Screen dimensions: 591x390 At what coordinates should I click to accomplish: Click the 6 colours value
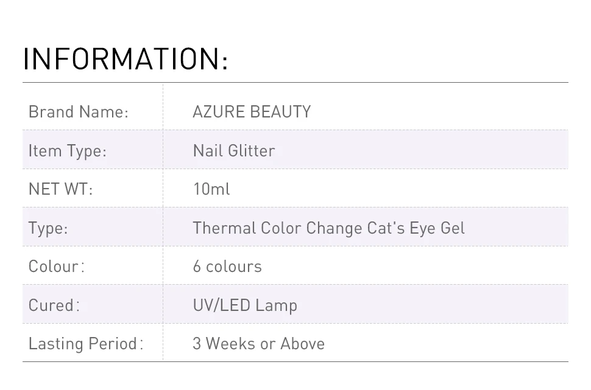[x=227, y=266]
